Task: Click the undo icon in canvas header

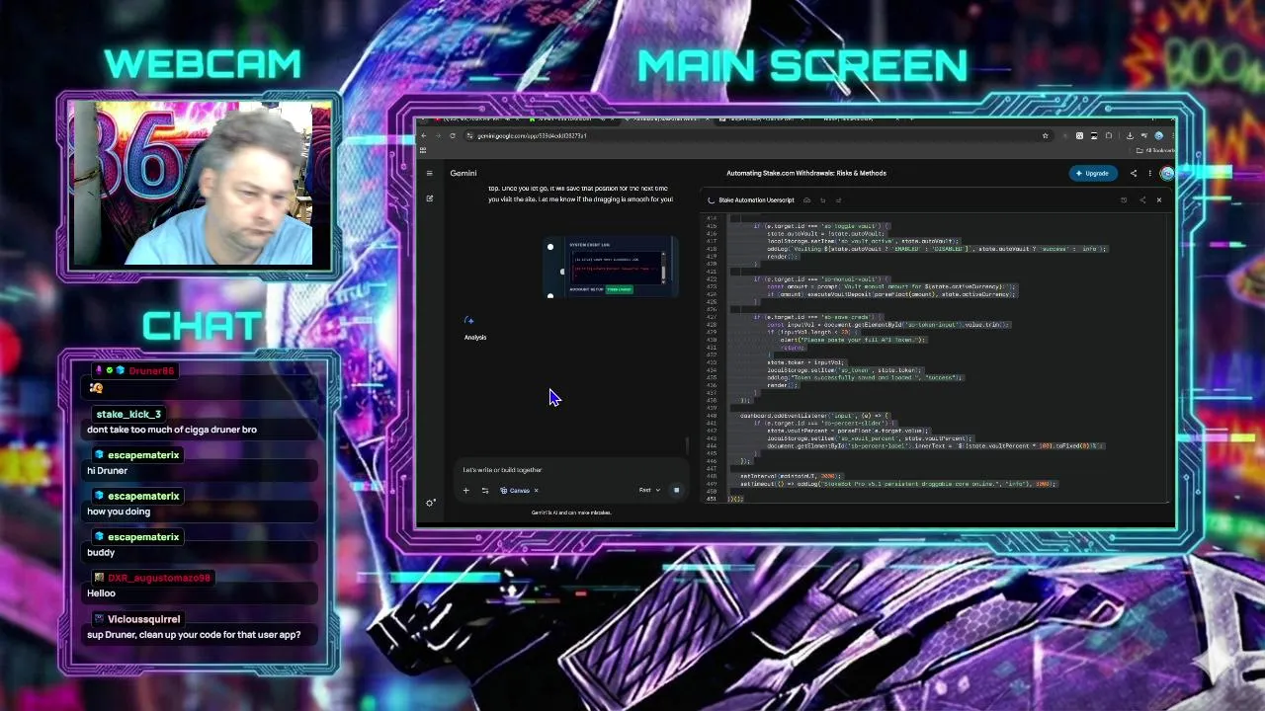Action: [823, 200]
